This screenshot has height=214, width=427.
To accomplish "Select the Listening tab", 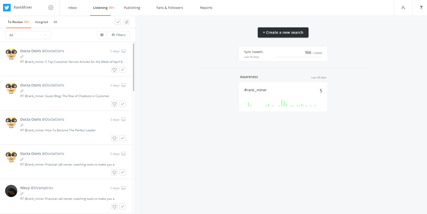I will click(104, 8).
